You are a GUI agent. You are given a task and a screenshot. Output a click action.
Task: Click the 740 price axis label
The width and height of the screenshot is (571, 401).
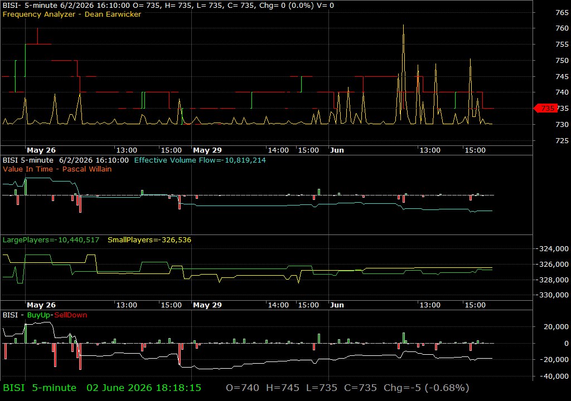(x=562, y=92)
